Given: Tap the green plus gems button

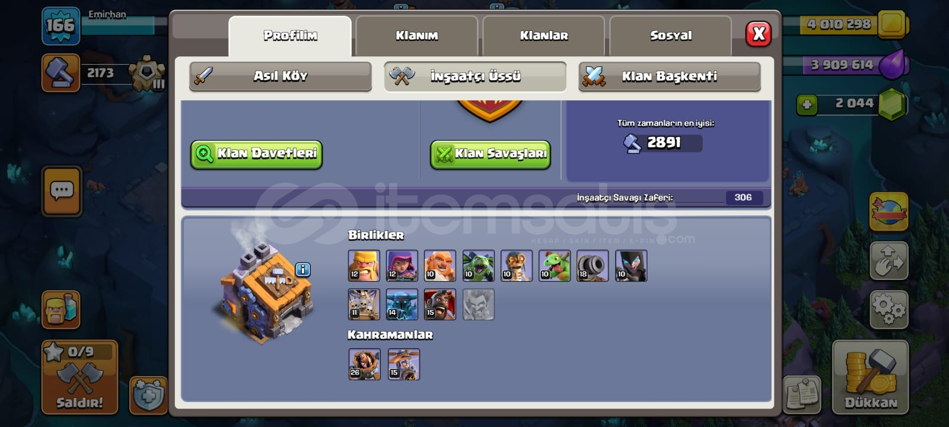Looking at the screenshot, I should (807, 105).
